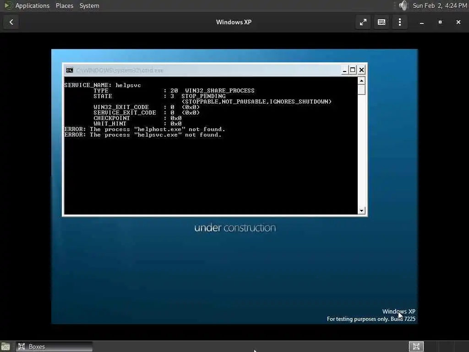Open the keyboard shortcuts button
This screenshot has width=469, height=352.
pos(382,22)
